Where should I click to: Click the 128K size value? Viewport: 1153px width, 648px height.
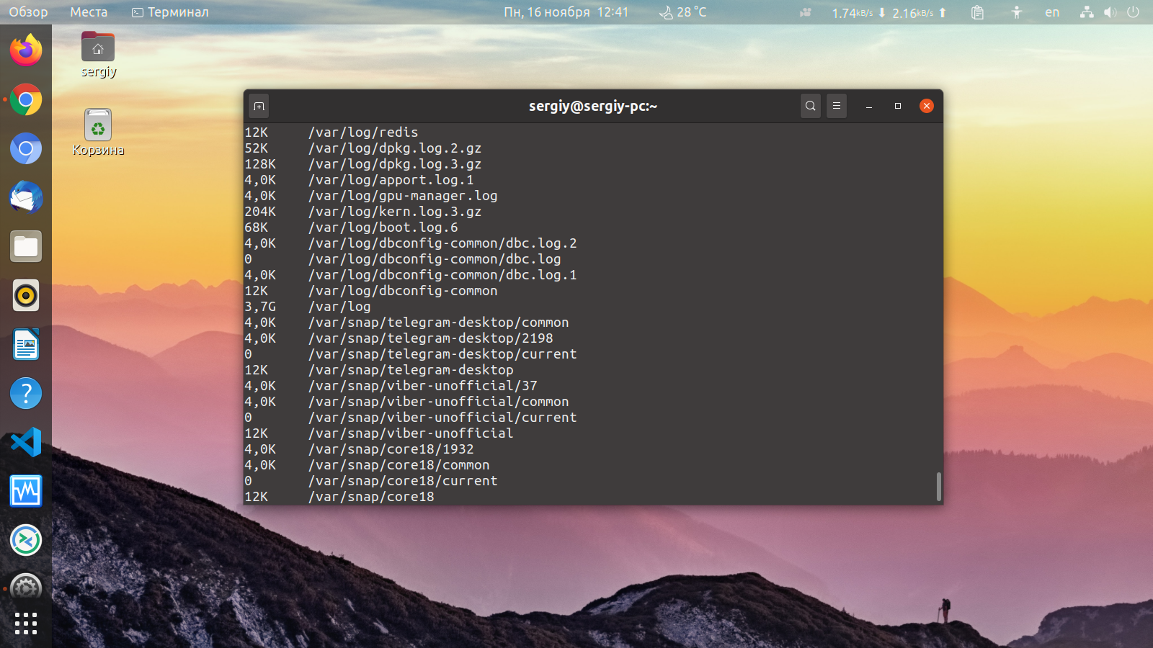tap(260, 164)
